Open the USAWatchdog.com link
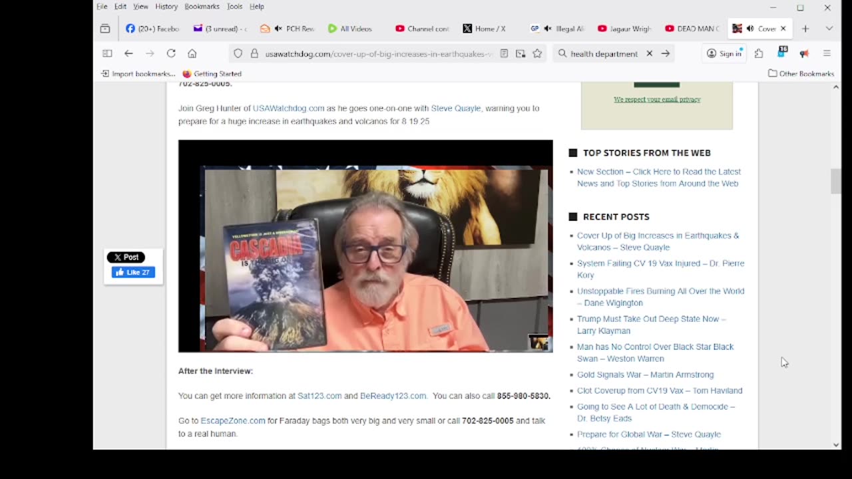Viewport: 852px width, 479px height. pos(288,108)
